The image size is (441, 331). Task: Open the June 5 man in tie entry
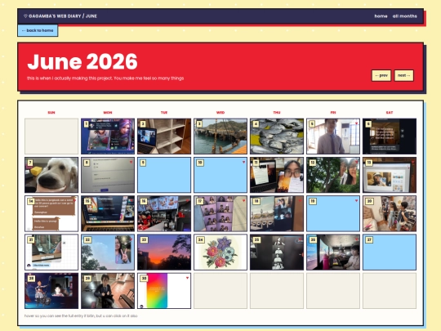pos(333,136)
